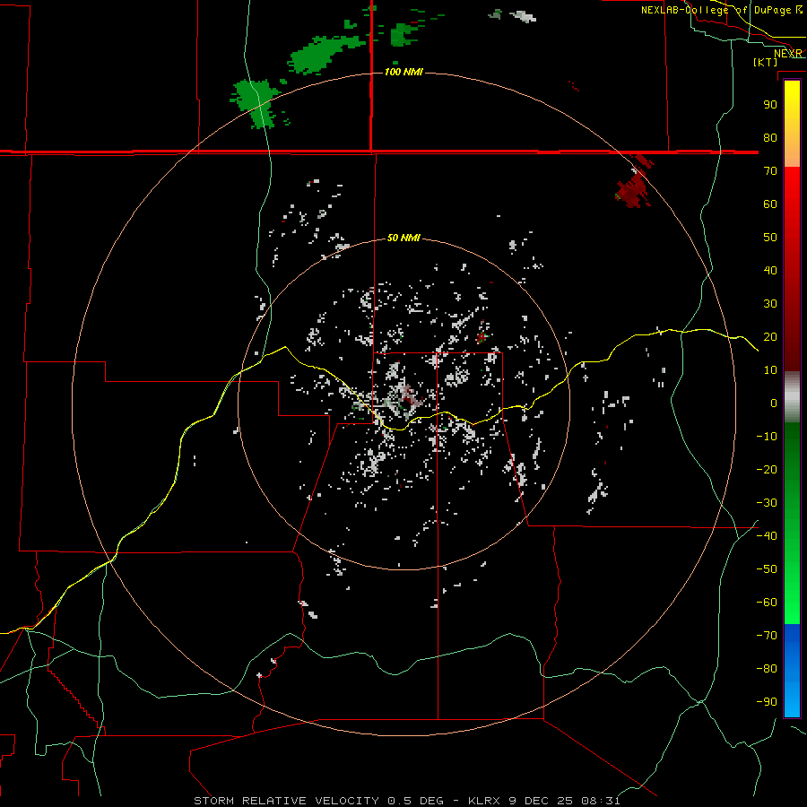
Task: Click the positive 80 scale label
Action: coord(770,137)
